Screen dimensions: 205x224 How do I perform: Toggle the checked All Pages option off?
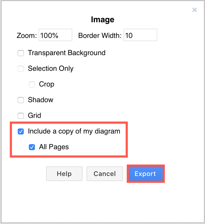click(x=32, y=147)
